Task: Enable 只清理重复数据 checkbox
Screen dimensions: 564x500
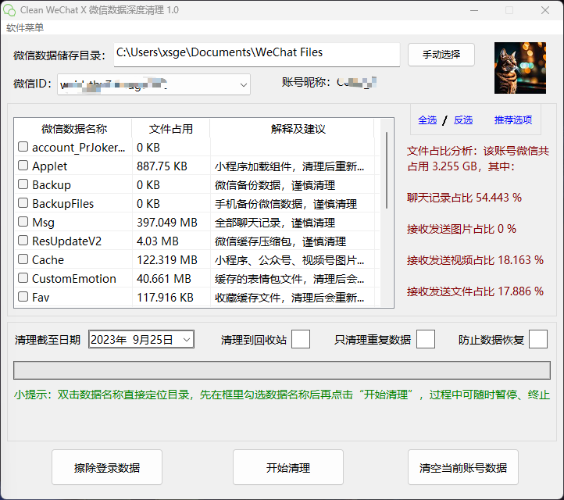Action: coord(426,339)
